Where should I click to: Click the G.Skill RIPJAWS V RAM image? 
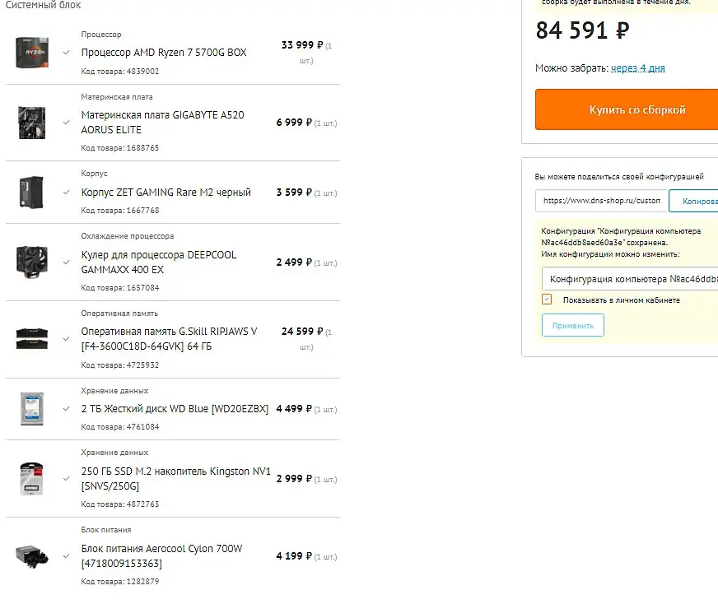tap(32, 338)
